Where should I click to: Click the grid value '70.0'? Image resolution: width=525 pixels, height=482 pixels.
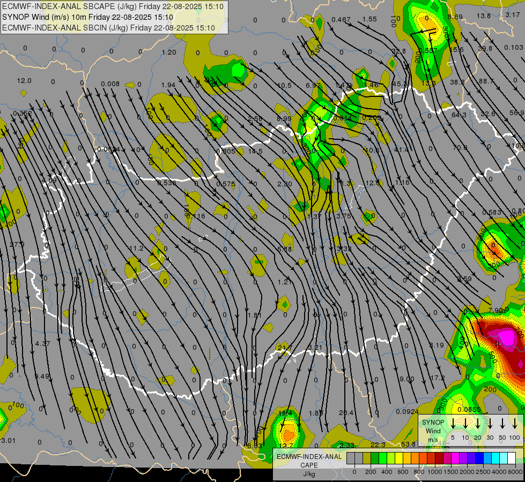(460, 147)
